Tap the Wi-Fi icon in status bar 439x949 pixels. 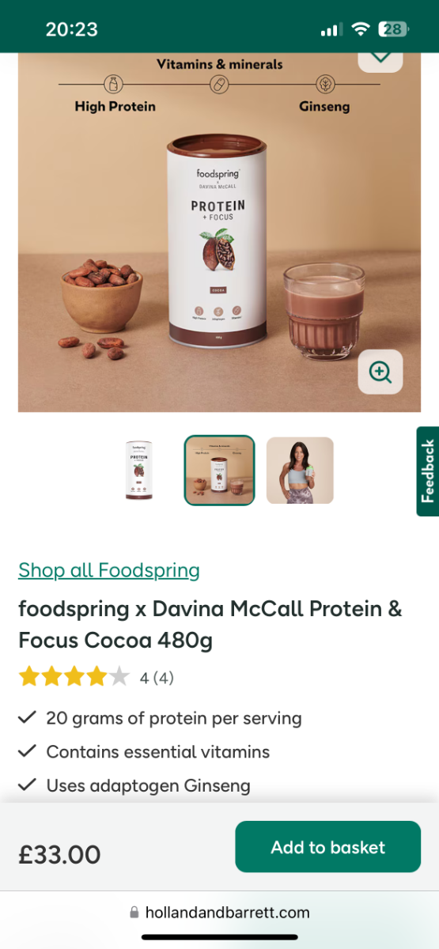click(361, 29)
